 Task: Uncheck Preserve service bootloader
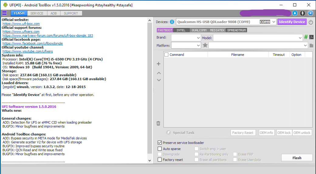pos(160,143)
